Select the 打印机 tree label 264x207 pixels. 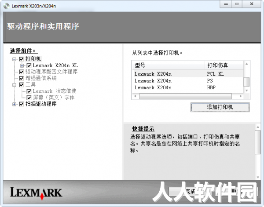pyautogui.click(x=33, y=59)
